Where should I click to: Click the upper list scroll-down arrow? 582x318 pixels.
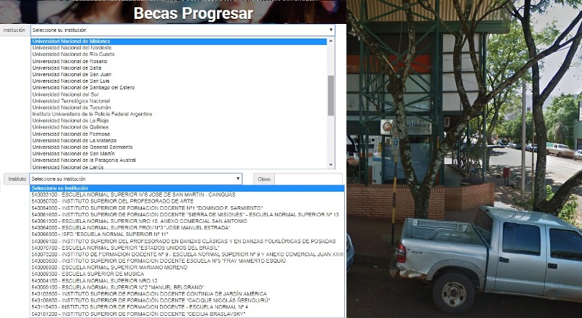(x=331, y=165)
